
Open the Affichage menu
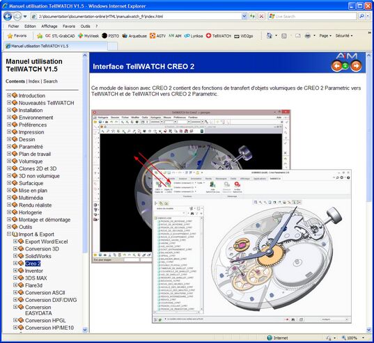click(x=49, y=26)
